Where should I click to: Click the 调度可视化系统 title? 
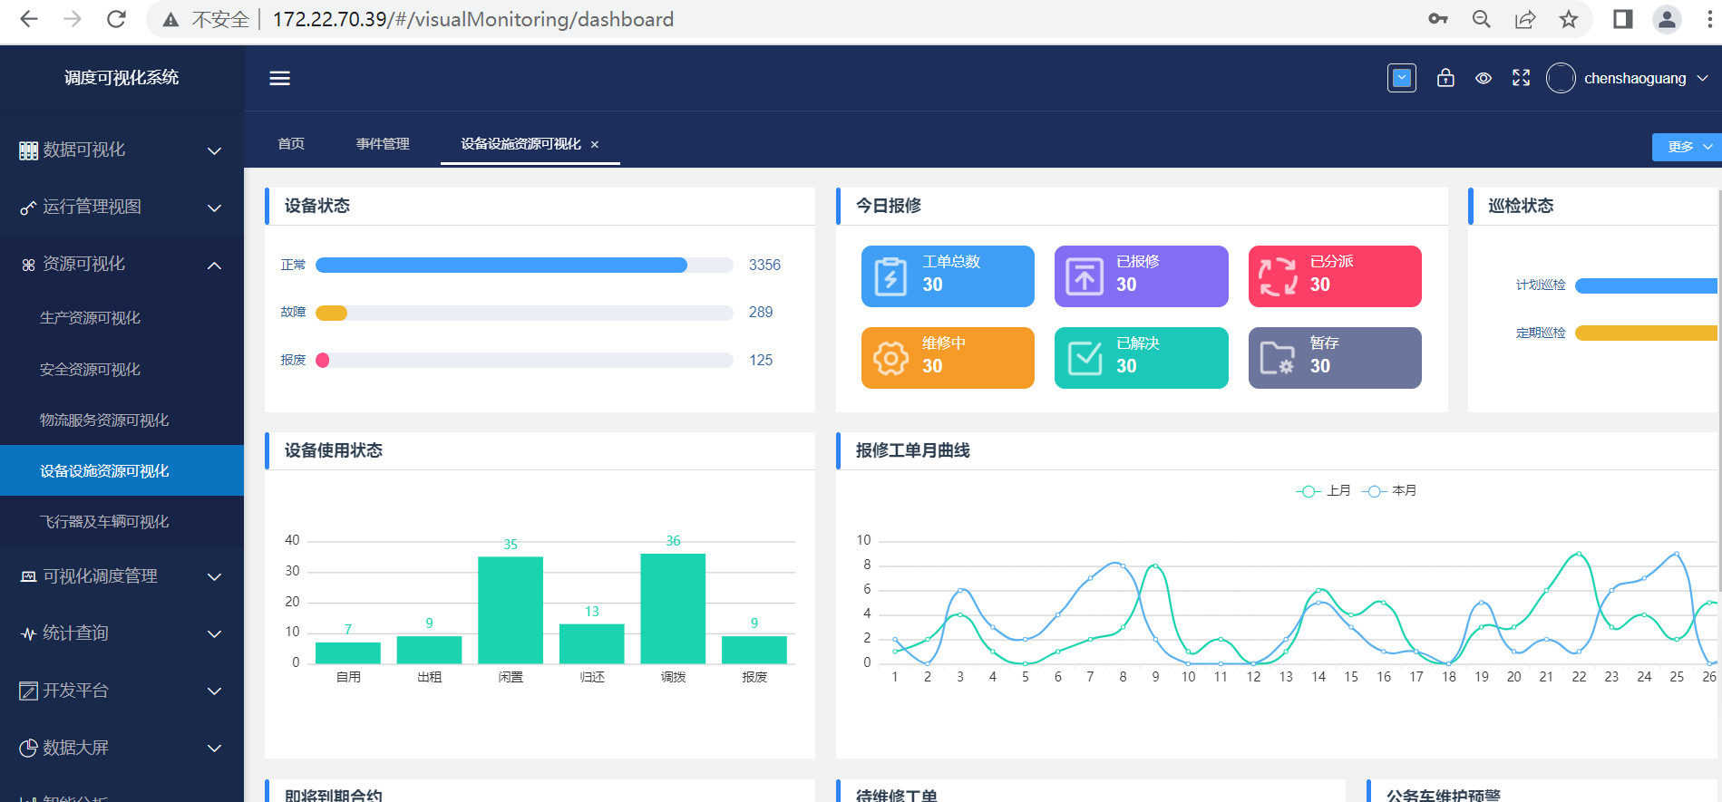tap(122, 78)
